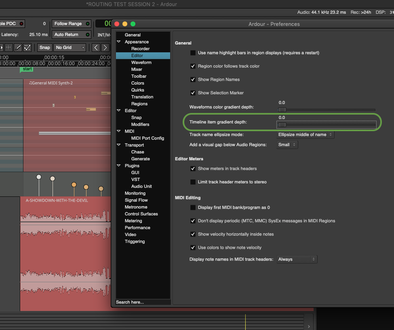Image resolution: width=394 pixels, height=330 pixels.
Task: Toggle Show meters in track headers
Action: (x=193, y=168)
